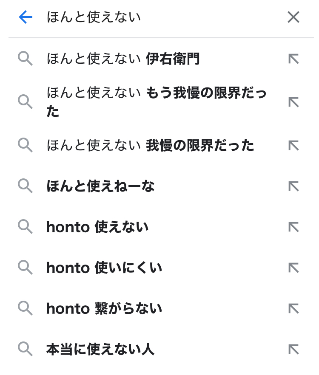Viewport: 319px width, 375px height.
Task: Click the magnifier icon next to 本当に使えない人
Action: click(x=26, y=350)
